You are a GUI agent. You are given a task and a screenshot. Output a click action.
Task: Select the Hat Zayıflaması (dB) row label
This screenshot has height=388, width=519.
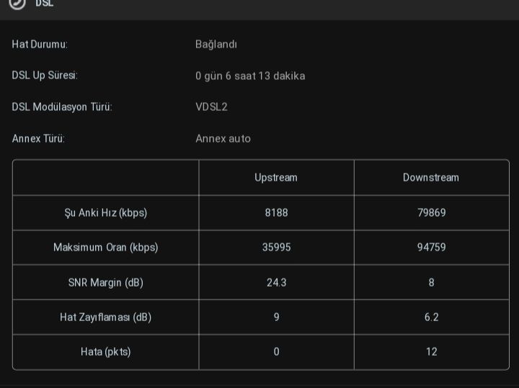tap(106, 317)
